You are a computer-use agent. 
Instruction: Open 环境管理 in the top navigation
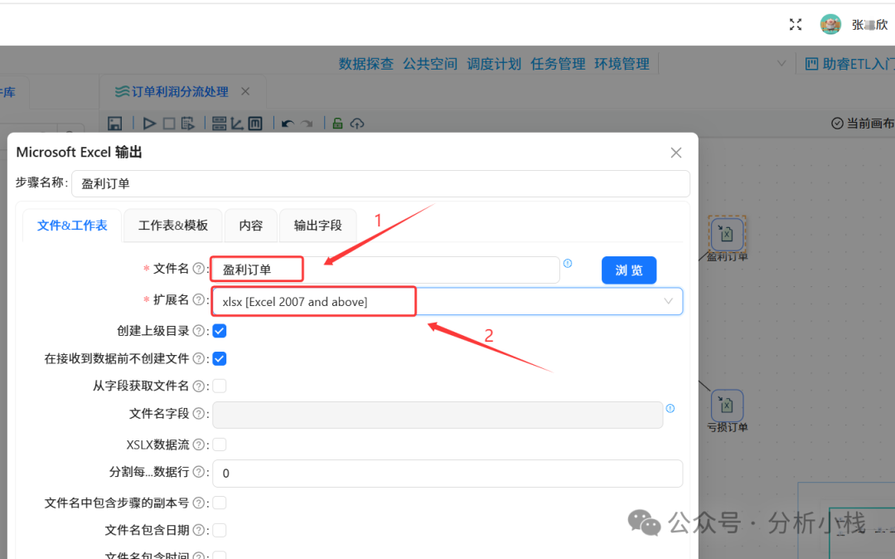pyautogui.click(x=622, y=64)
